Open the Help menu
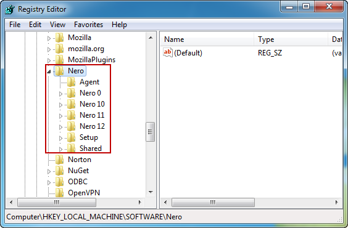The width and height of the screenshot is (348, 228). click(119, 25)
